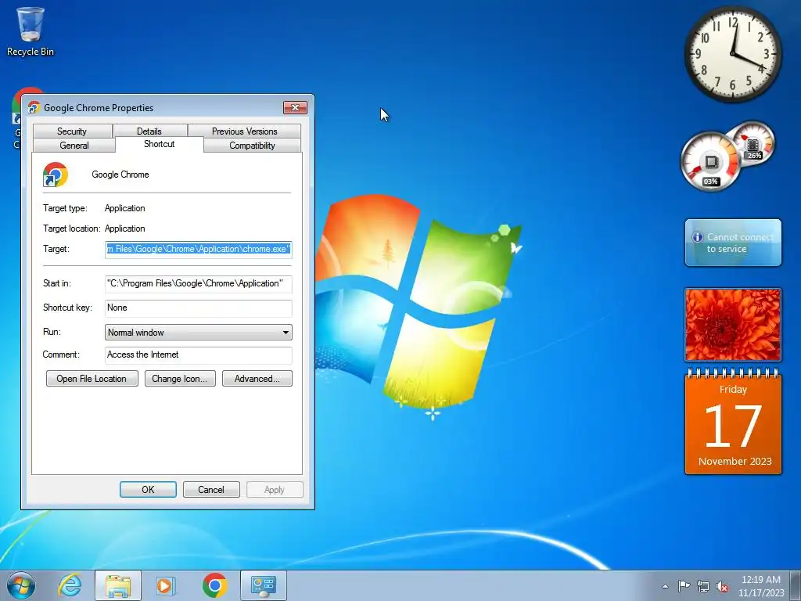The width and height of the screenshot is (801, 601).
Task: Open Windows Media Player from taskbar
Action: 166,585
